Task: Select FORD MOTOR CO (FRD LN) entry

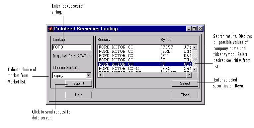Action: point(145,51)
